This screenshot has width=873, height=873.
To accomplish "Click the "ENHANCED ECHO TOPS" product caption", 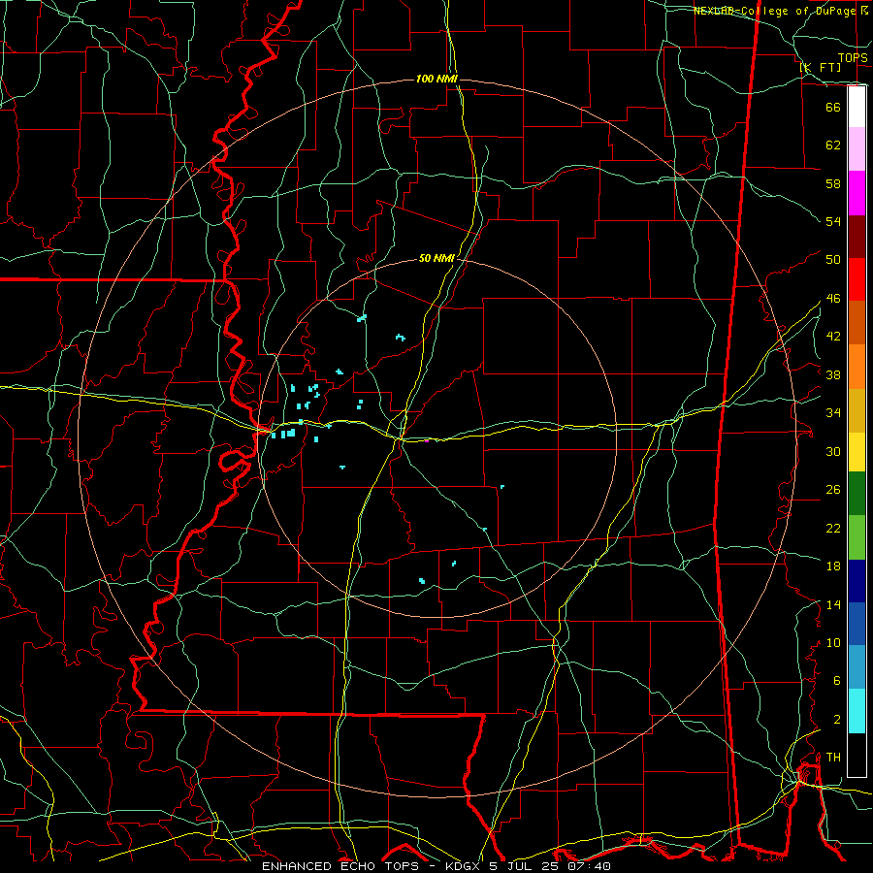I will click(x=340, y=866).
